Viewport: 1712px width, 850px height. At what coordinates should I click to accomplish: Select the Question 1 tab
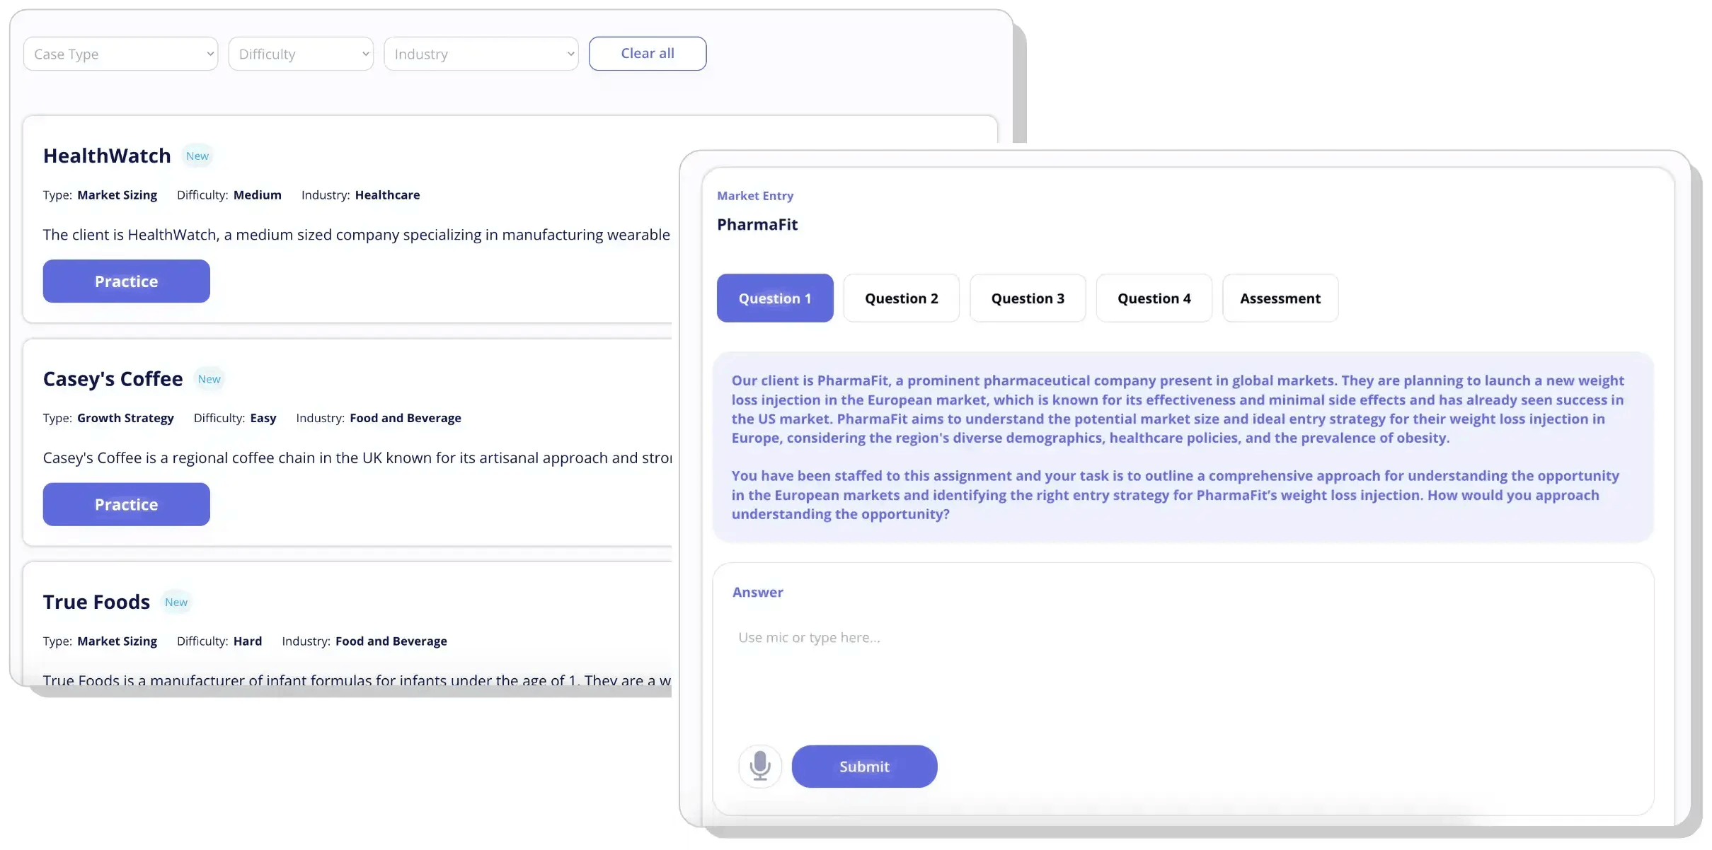coord(774,298)
